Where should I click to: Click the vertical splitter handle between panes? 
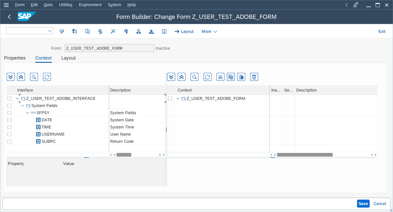tap(166, 130)
